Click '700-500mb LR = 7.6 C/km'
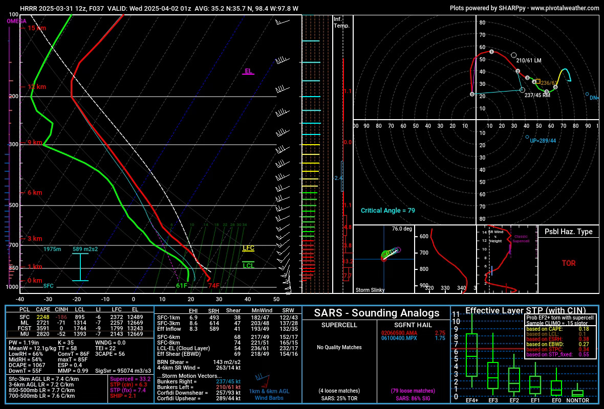Viewport: 604px width, 409px height. pyautogui.click(x=41, y=396)
